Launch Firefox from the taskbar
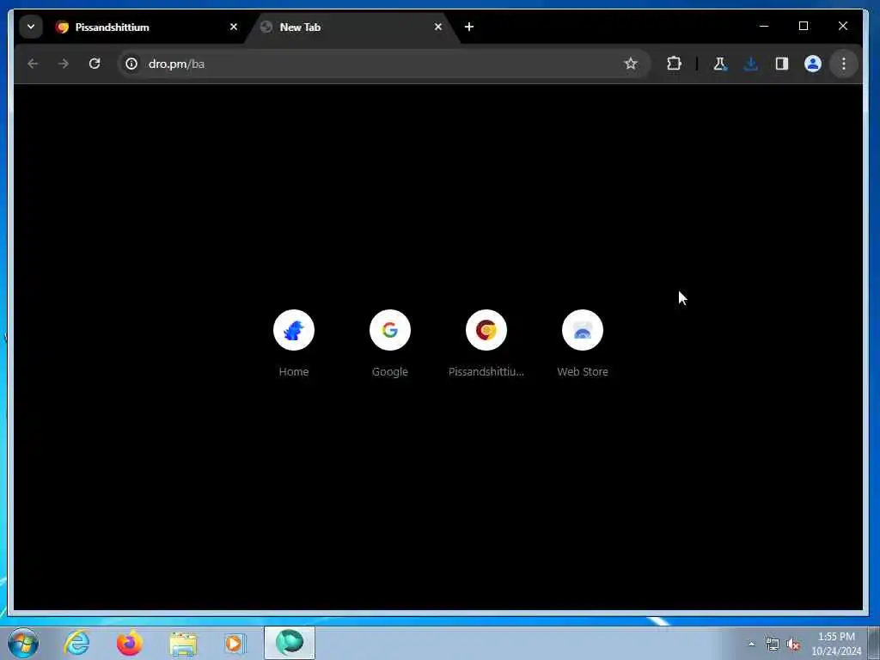 tap(130, 643)
